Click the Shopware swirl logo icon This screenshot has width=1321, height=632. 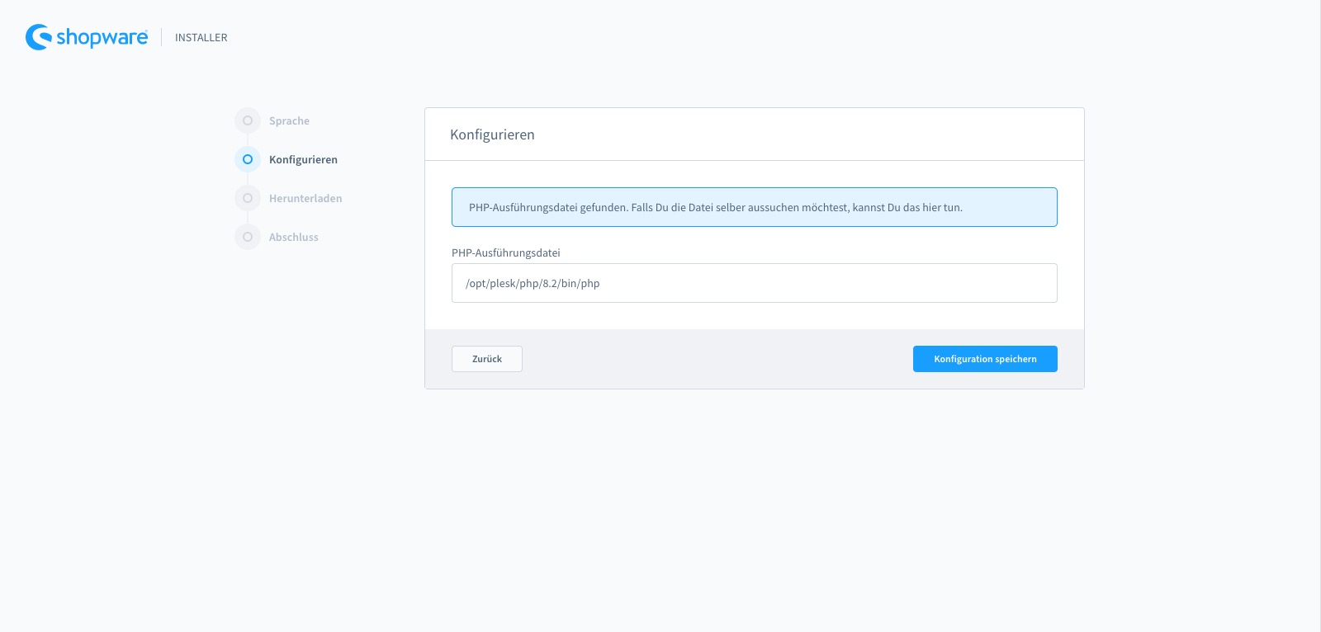39,37
